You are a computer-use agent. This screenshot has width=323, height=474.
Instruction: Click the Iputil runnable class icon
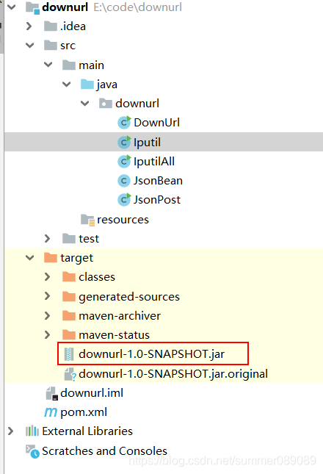(124, 142)
